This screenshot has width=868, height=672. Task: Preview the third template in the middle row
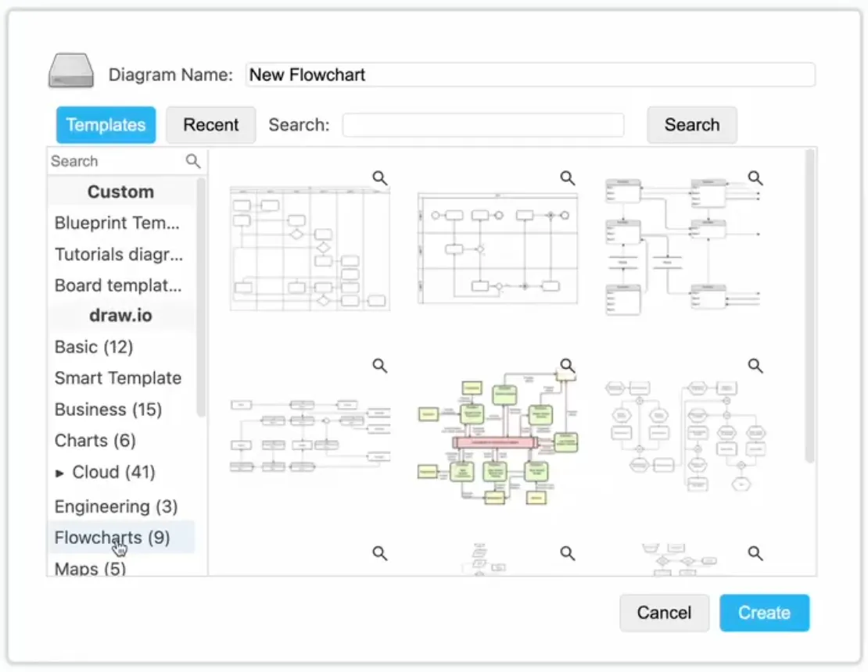coord(755,365)
